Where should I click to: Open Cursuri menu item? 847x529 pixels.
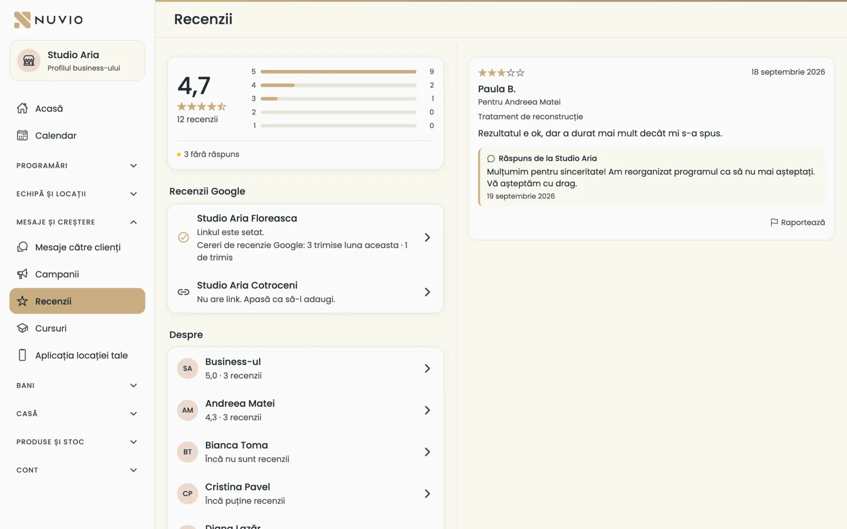pyautogui.click(x=77, y=328)
